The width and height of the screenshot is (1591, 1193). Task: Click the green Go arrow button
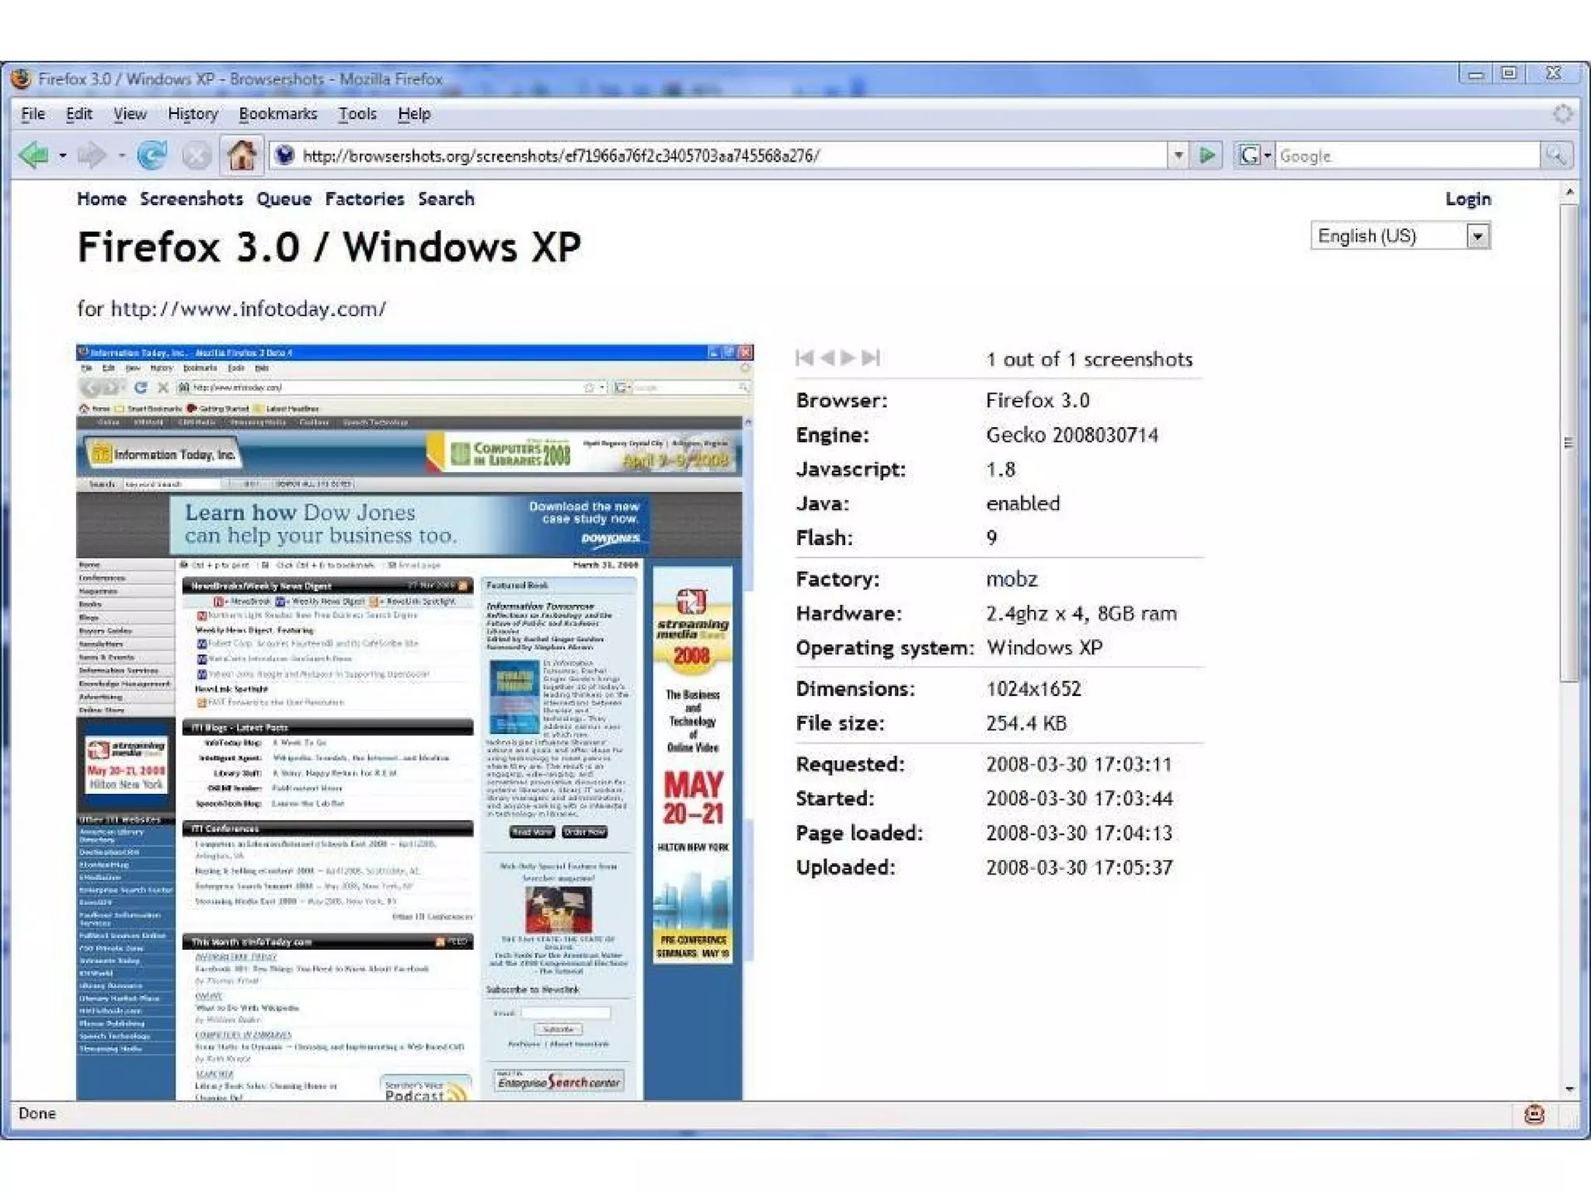point(1206,155)
